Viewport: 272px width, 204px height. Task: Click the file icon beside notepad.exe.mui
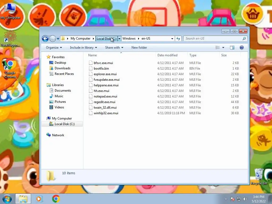pyautogui.click(x=91, y=96)
